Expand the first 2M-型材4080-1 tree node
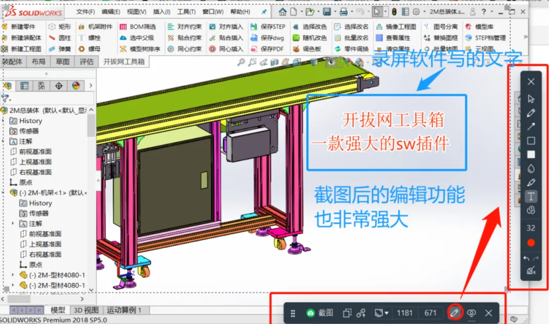 (13, 275)
